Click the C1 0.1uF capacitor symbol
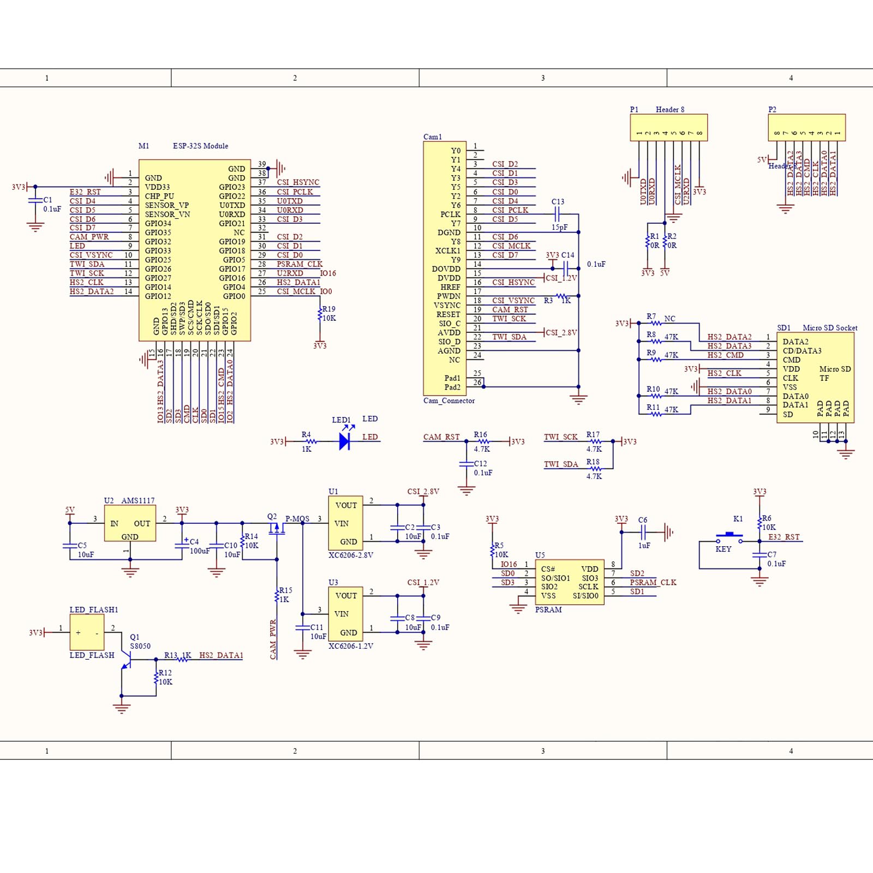Viewport: 873px width, 873px height. point(35,201)
